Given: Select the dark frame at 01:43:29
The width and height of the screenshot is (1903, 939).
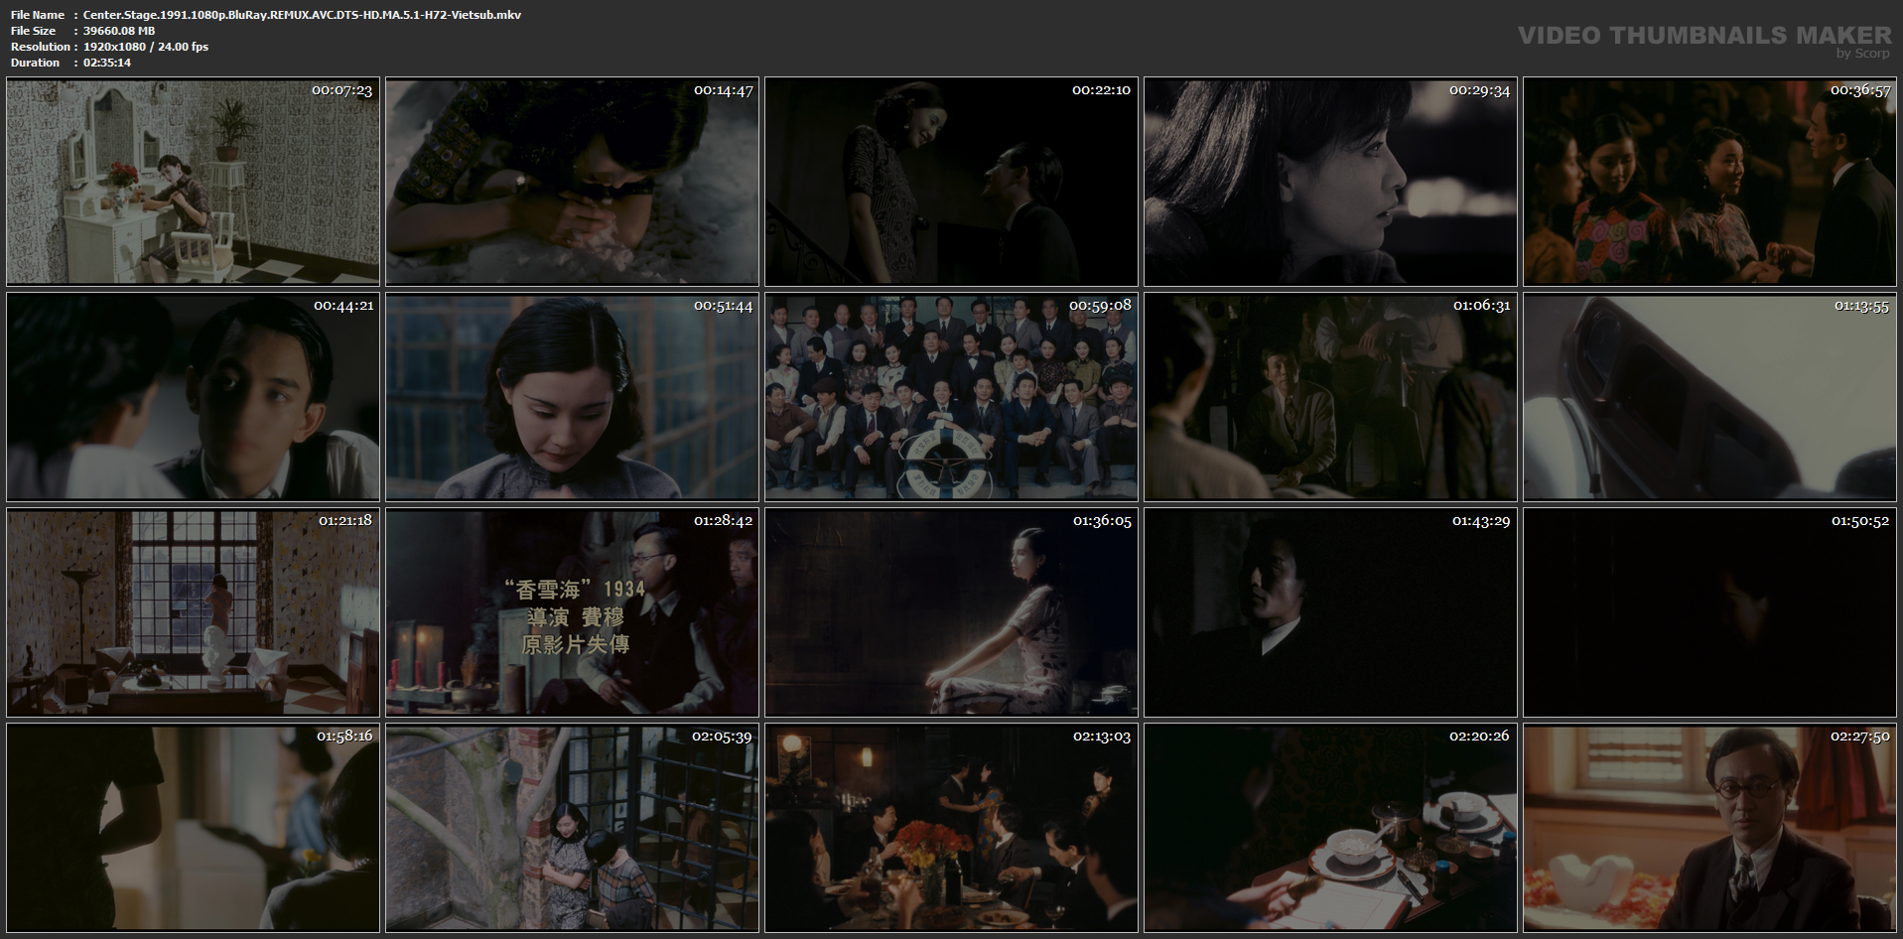Looking at the screenshot, I should click(1330, 612).
